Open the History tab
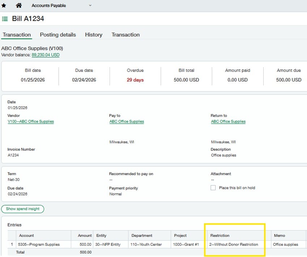307x257 pixels. coord(94,35)
